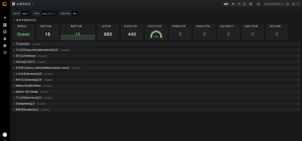
Task: Click the 100% gauge in 存活分片比例
Action: (156, 35)
